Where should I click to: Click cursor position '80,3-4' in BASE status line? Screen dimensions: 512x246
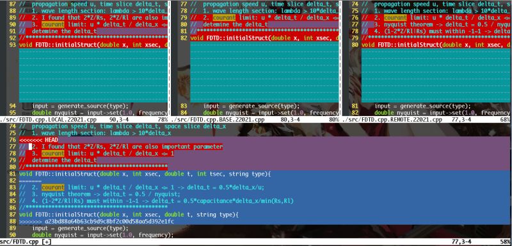pyautogui.click(x=291, y=120)
